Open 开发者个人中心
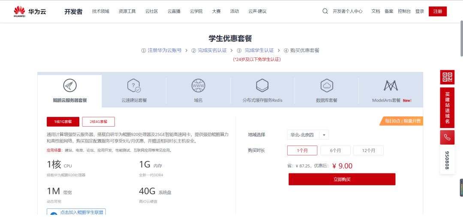Image resolution: width=463 pixels, height=217 pixels. click(x=348, y=12)
